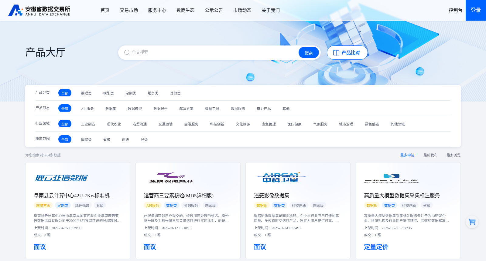
Task: Filter industry by 科技创新
Action: (x=217, y=124)
